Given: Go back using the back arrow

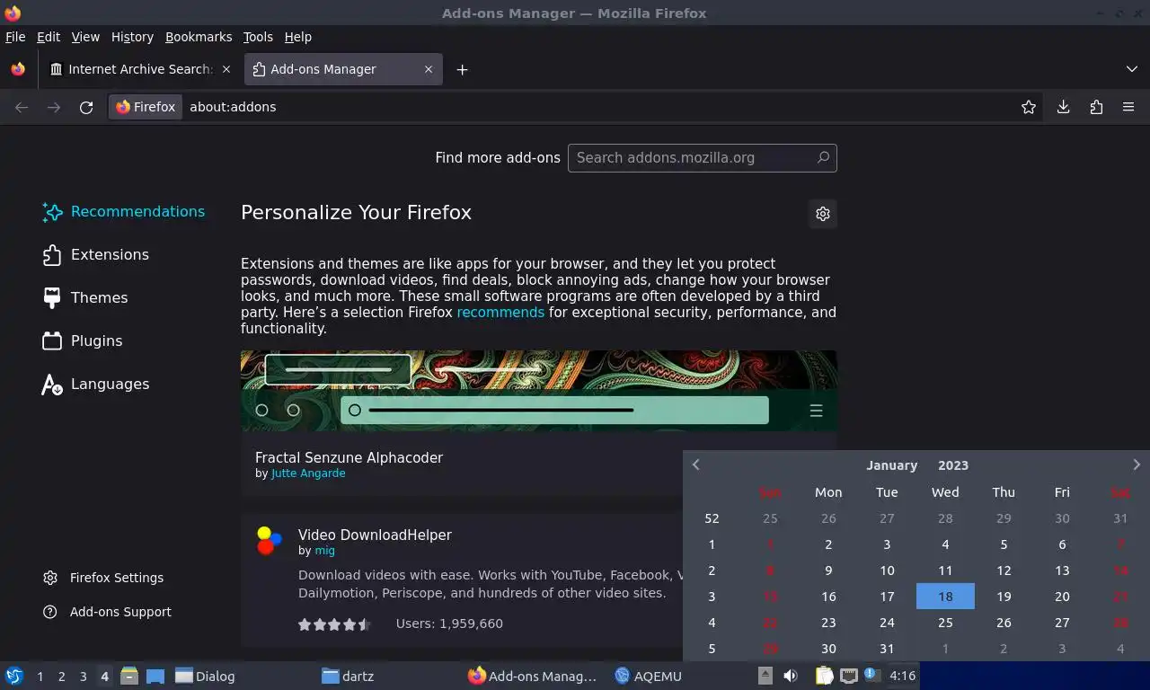Looking at the screenshot, I should point(22,107).
